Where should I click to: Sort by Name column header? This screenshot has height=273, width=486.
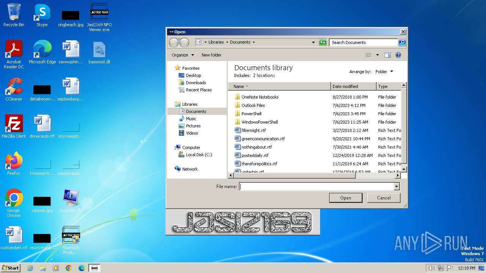point(279,86)
